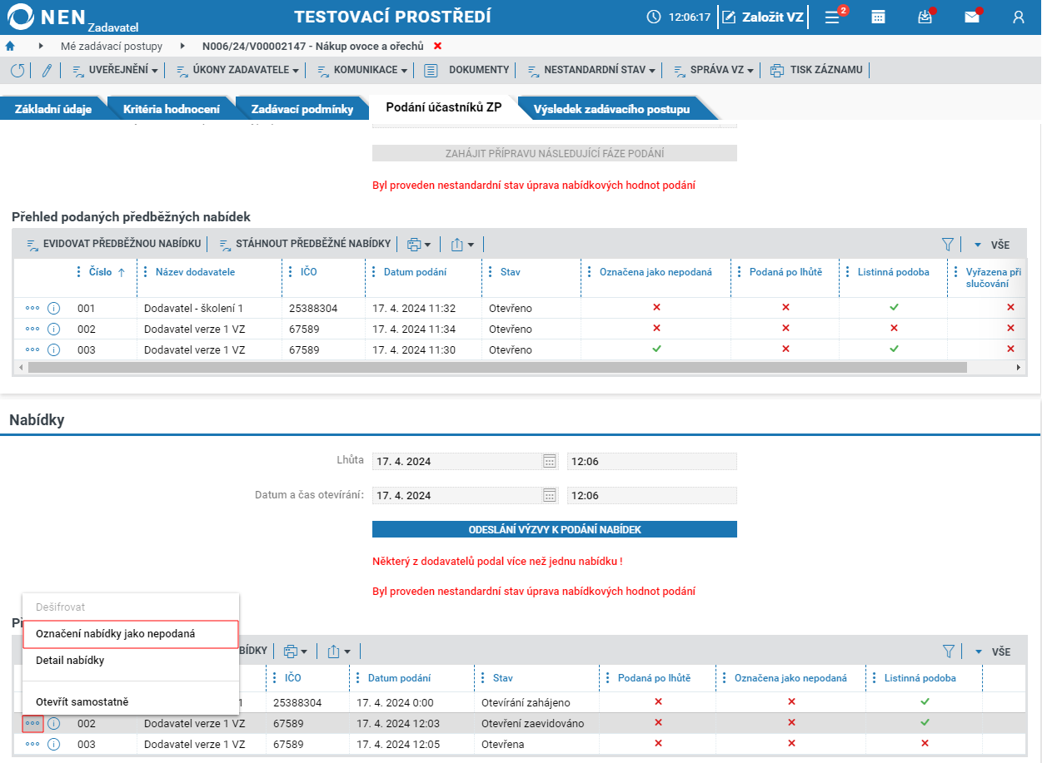The width and height of the screenshot is (1042, 763).
Task: Switch to Základní údaje tab
Action: (x=53, y=109)
